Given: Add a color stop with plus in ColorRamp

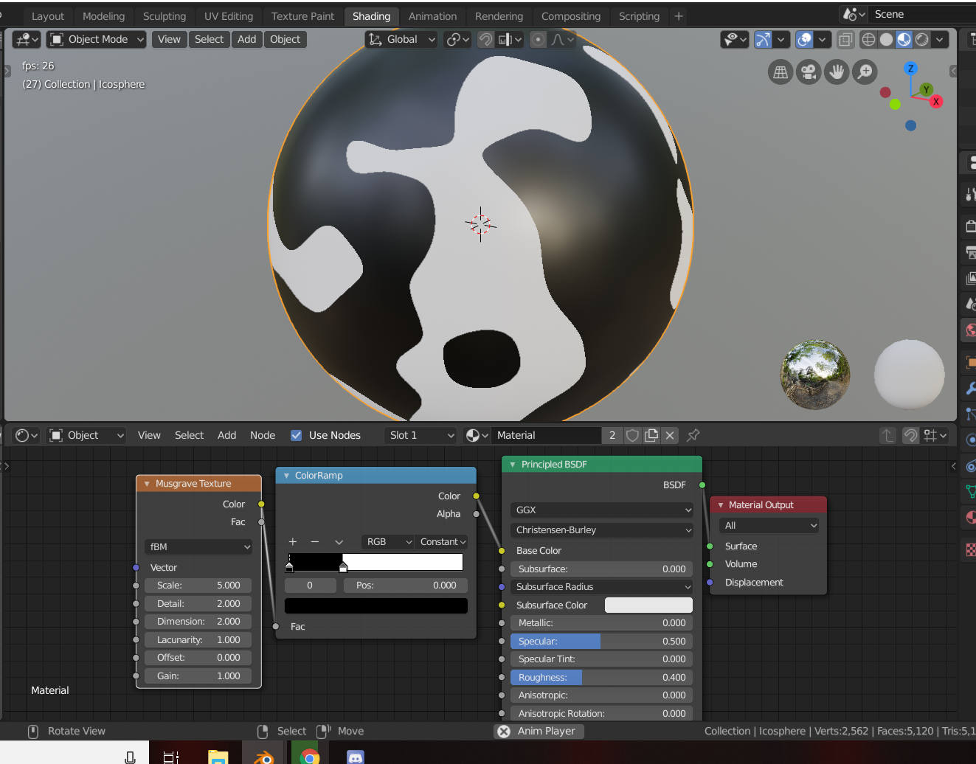Looking at the screenshot, I should click(293, 542).
